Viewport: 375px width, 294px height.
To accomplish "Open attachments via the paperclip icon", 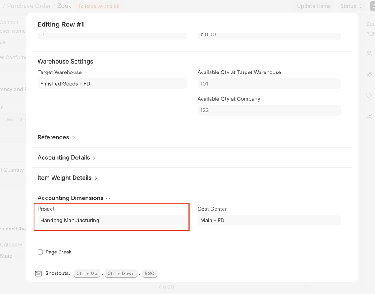I will point(369,75).
